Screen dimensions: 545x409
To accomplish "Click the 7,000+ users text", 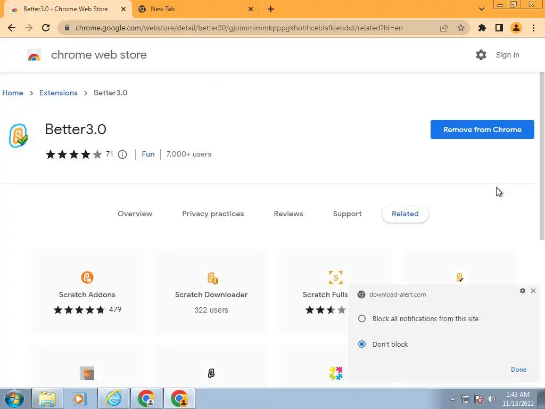I will [189, 154].
